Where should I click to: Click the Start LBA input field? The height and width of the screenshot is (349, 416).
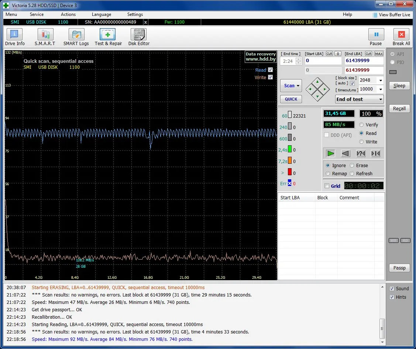point(323,61)
